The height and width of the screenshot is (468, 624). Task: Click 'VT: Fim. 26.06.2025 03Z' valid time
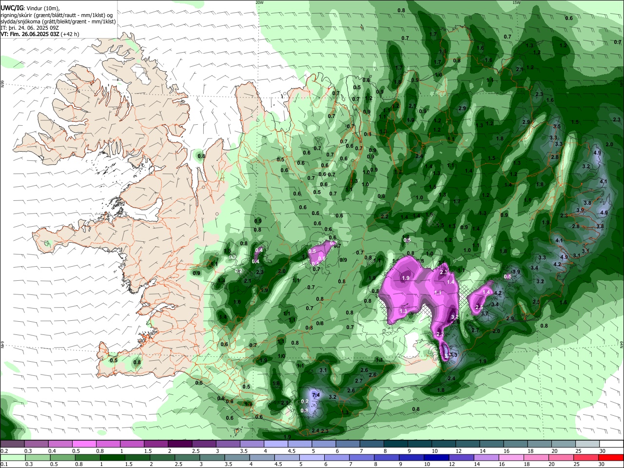point(30,34)
